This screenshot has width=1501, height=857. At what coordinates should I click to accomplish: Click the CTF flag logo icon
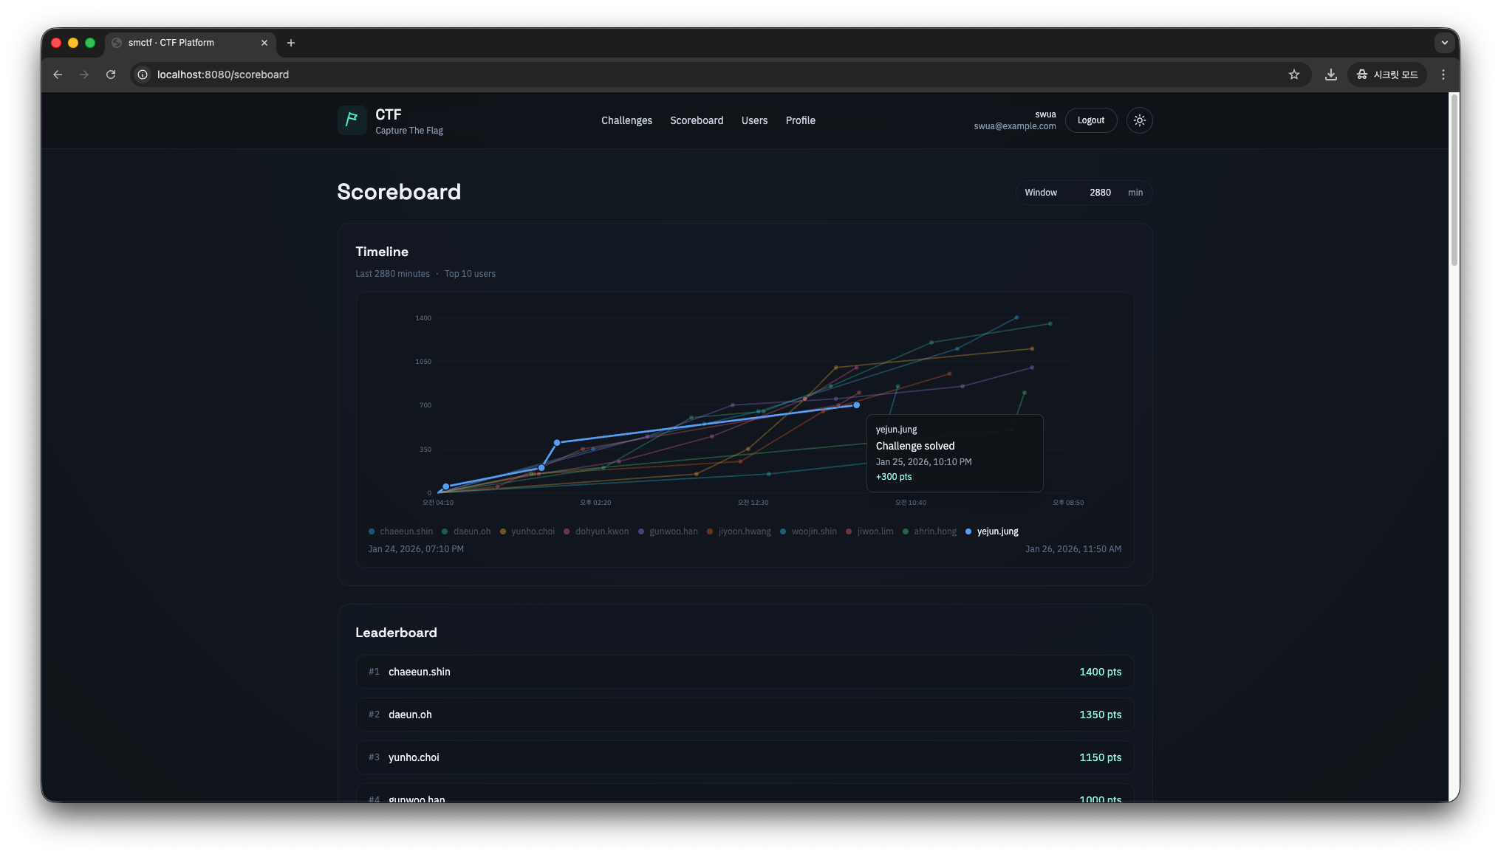(352, 120)
